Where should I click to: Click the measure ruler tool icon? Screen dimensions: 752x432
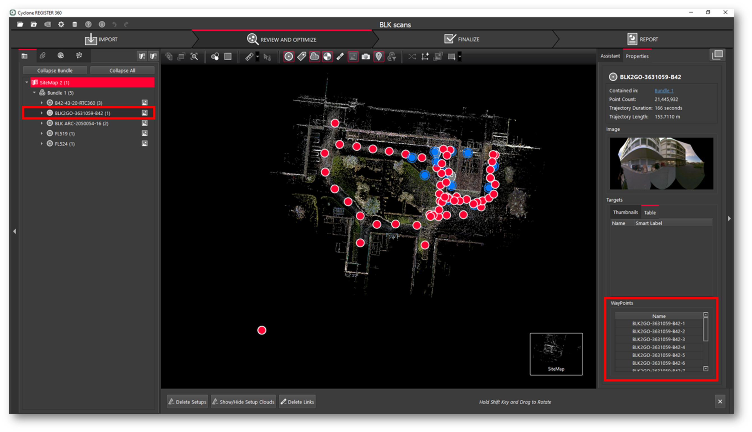tap(249, 56)
